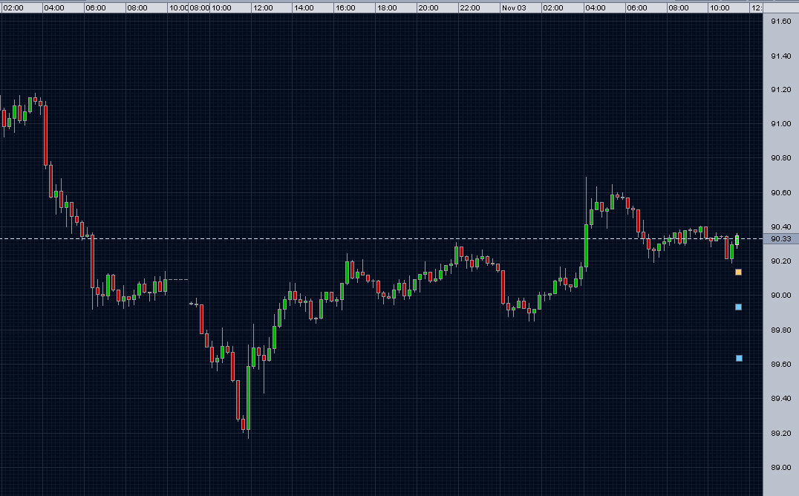
Task: Click the 89.40 price axis label
Action: 780,398
